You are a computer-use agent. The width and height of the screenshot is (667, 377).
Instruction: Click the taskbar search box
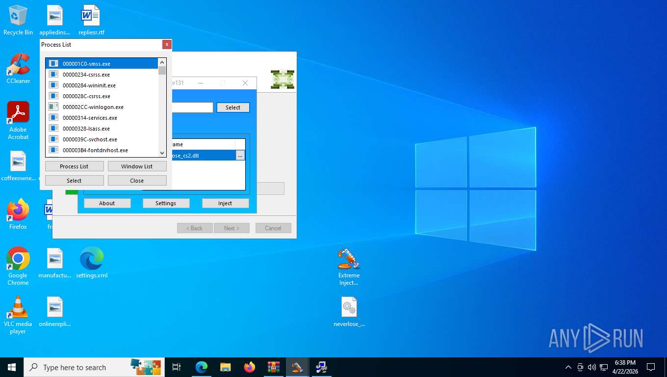94,367
